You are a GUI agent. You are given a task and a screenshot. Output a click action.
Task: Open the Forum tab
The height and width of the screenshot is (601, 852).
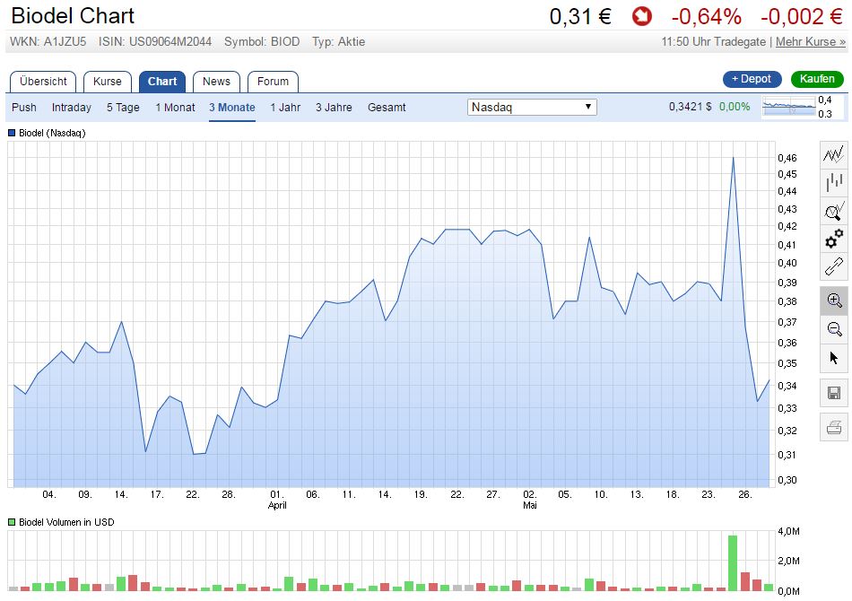(273, 82)
